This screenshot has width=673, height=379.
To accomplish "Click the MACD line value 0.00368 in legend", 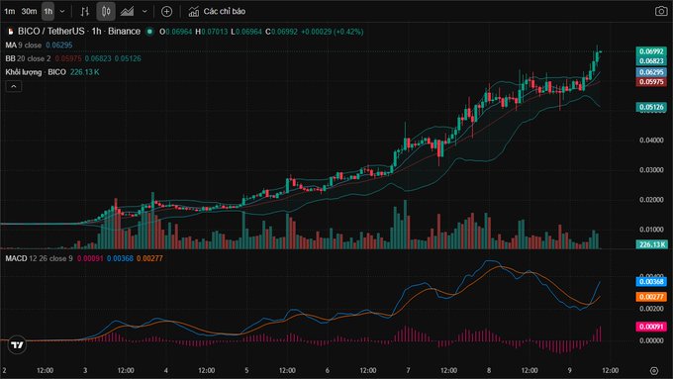I will point(120,258).
